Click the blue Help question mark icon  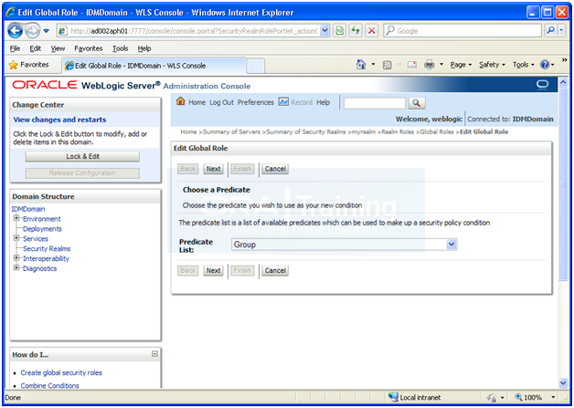click(x=545, y=65)
